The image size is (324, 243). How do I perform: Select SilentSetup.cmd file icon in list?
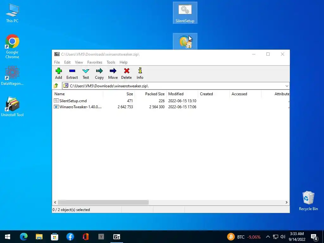tap(56, 101)
